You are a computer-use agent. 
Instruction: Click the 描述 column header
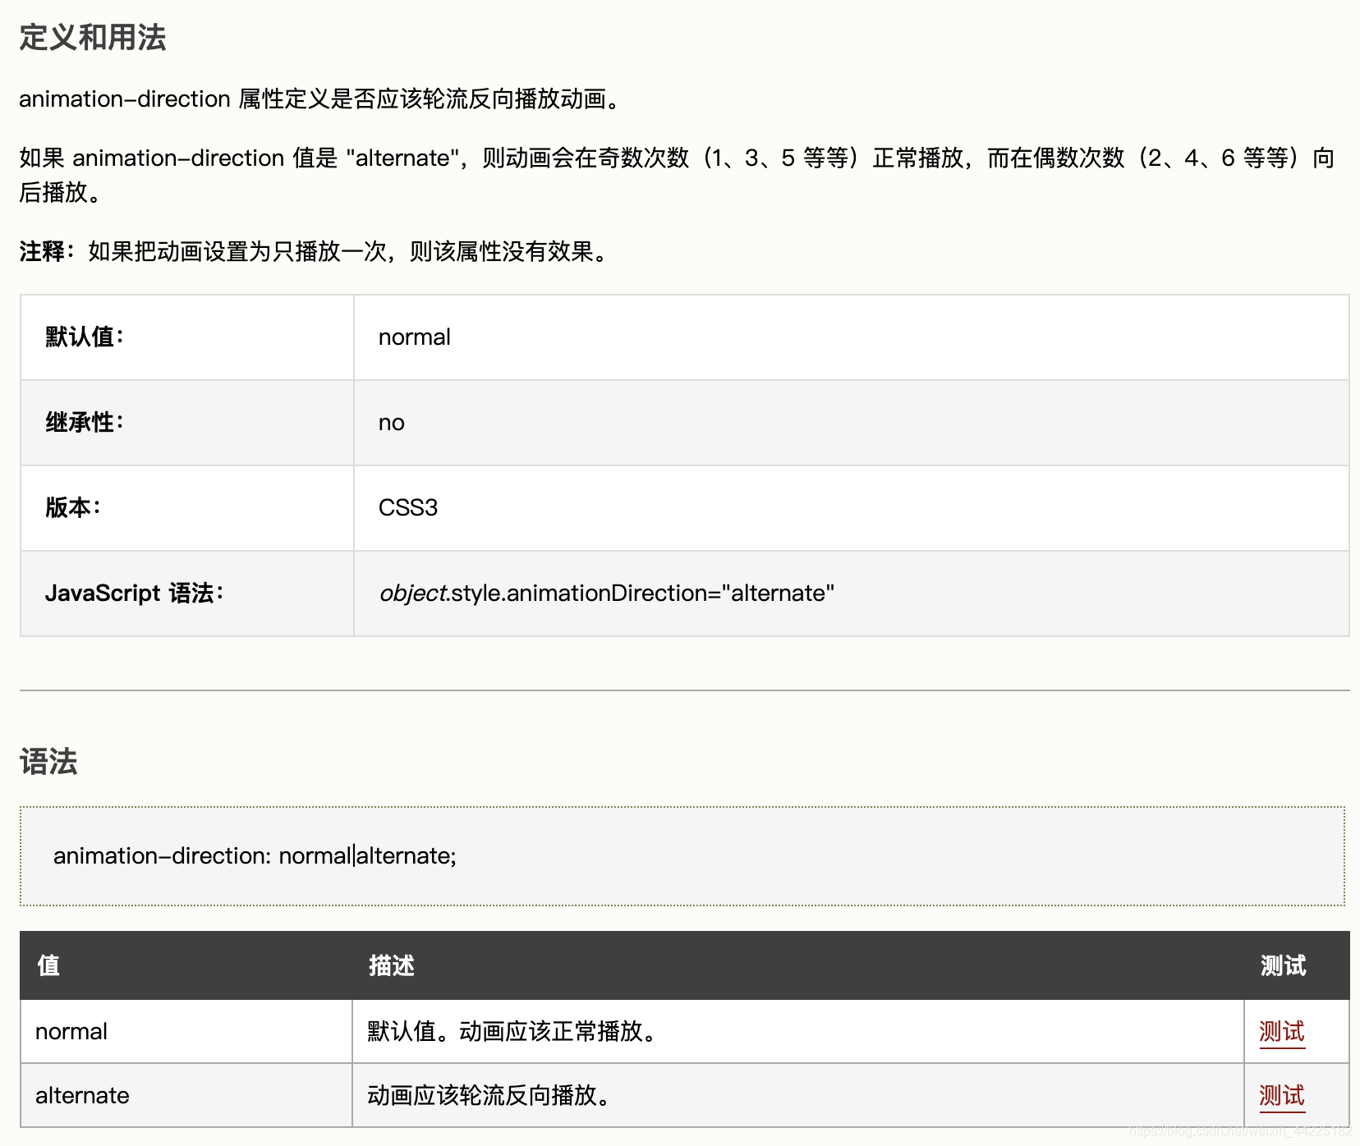coord(391,965)
